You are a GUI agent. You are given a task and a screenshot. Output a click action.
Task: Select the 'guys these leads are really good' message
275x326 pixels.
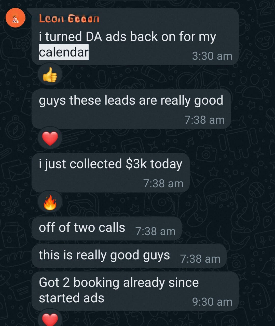click(x=131, y=100)
